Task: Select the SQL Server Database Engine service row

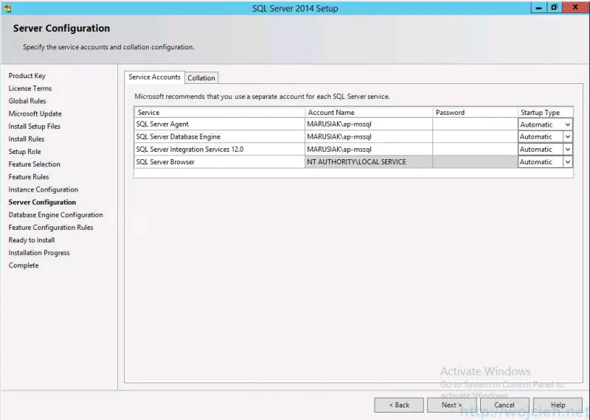Action: (219, 136)
